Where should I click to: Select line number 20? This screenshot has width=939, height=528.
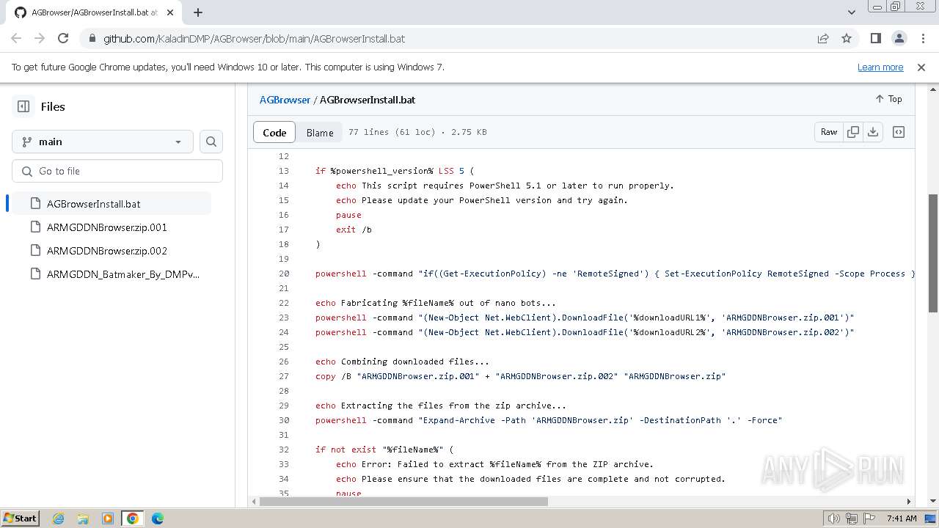pos(283,274)
